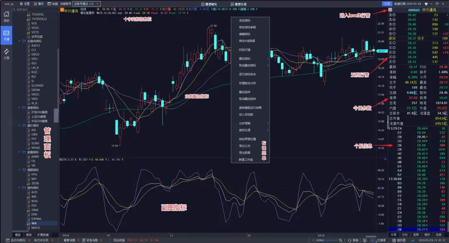The width and height of the screenshot is (449, 243).
Task: Switch to 模型研究 tab
Action: (209, 4)
